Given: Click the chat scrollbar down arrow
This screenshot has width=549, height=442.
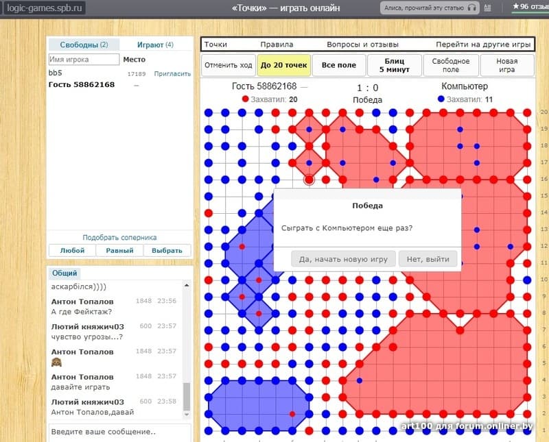Looking at the screenshot, I should click(187, 415).
